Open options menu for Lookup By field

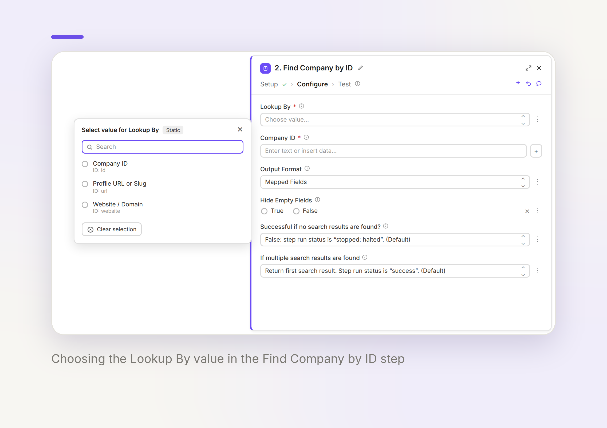tap(538, 119)
